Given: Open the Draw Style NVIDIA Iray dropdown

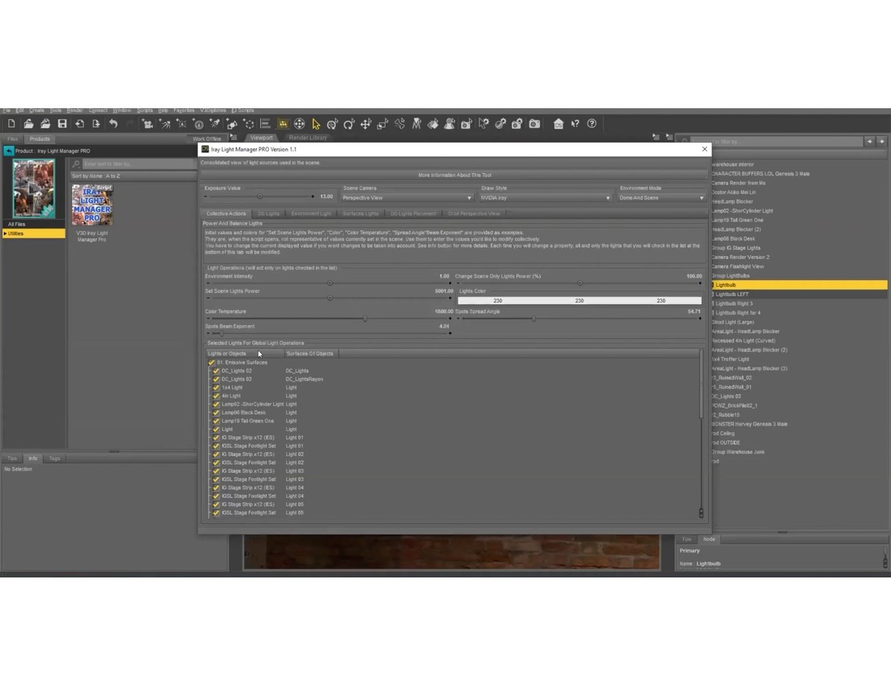Looking at the screenshot, I should point(545,198).
